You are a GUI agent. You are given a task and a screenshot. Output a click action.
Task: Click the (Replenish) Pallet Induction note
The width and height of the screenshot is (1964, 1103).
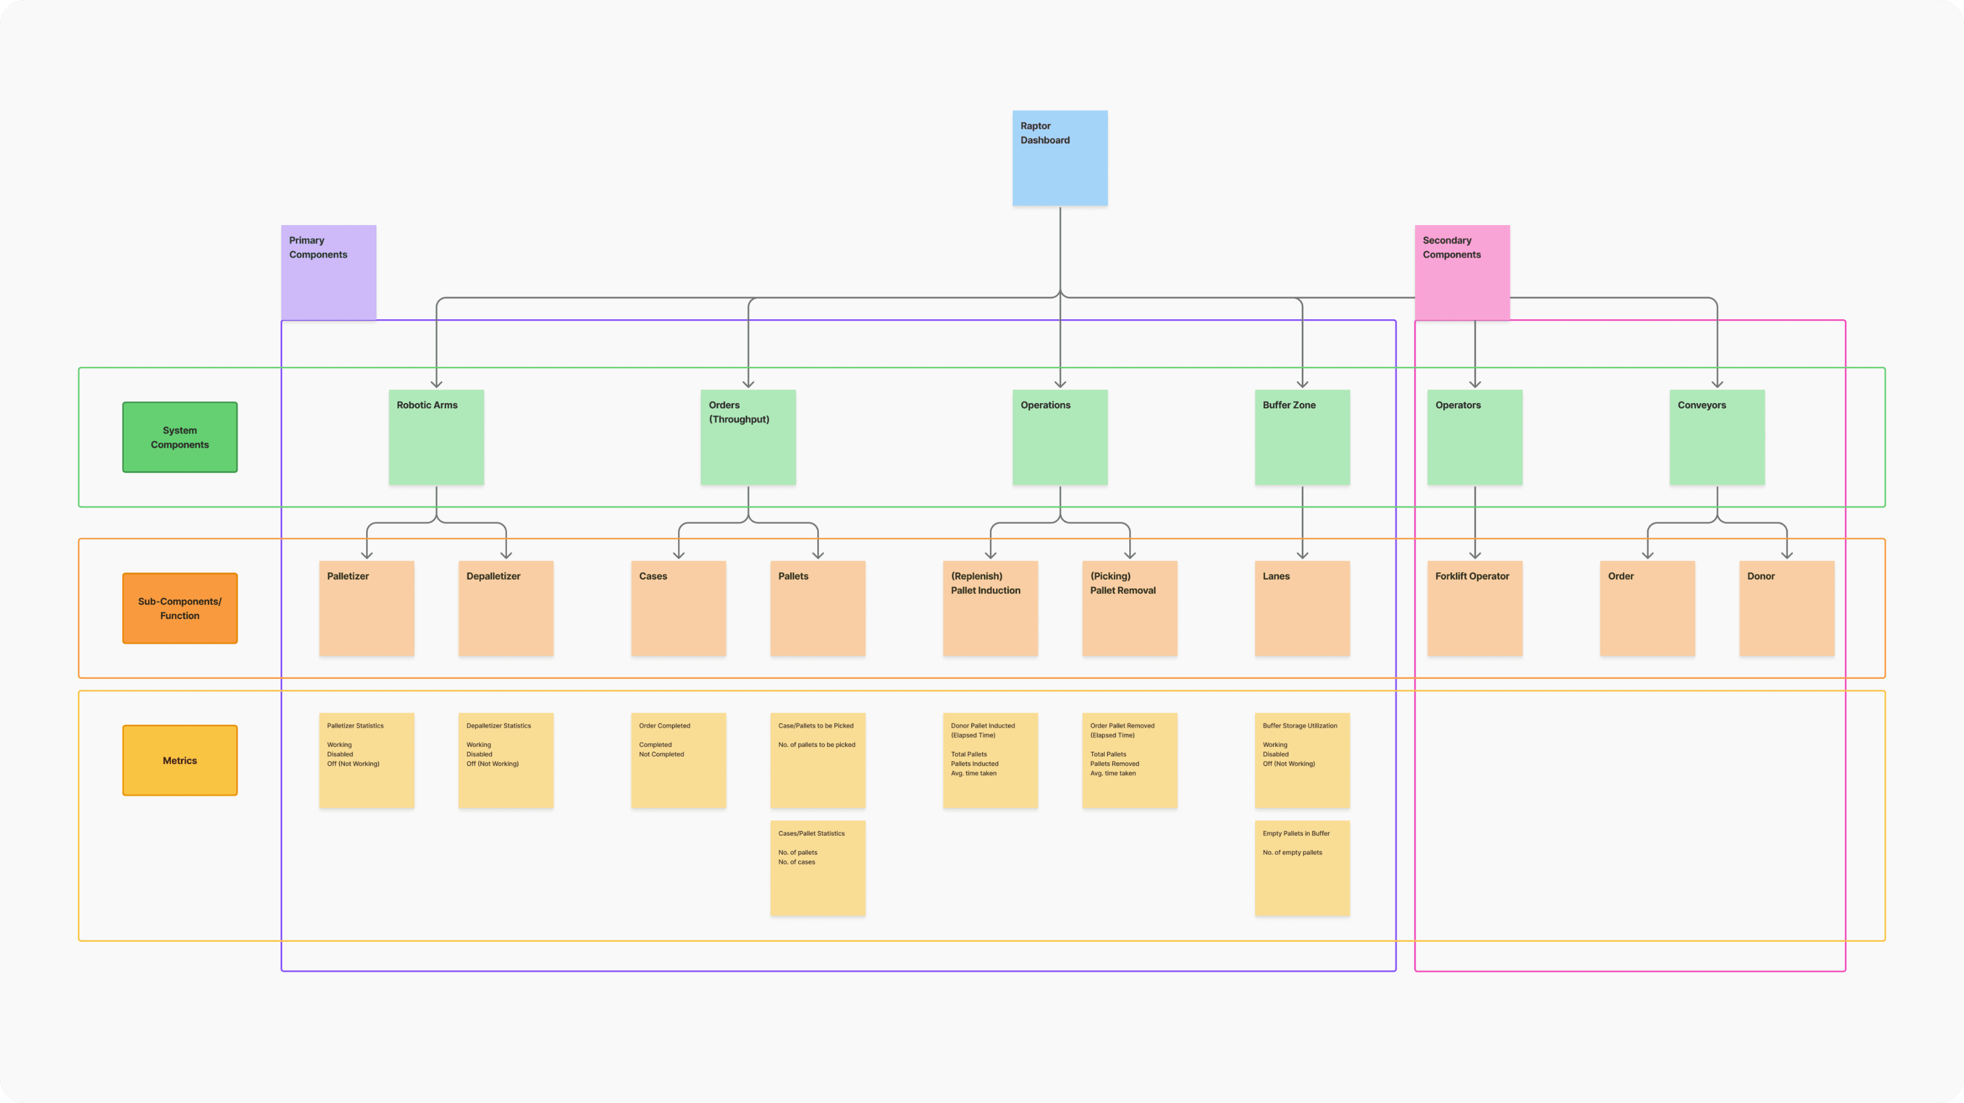(x=990, y=608)
